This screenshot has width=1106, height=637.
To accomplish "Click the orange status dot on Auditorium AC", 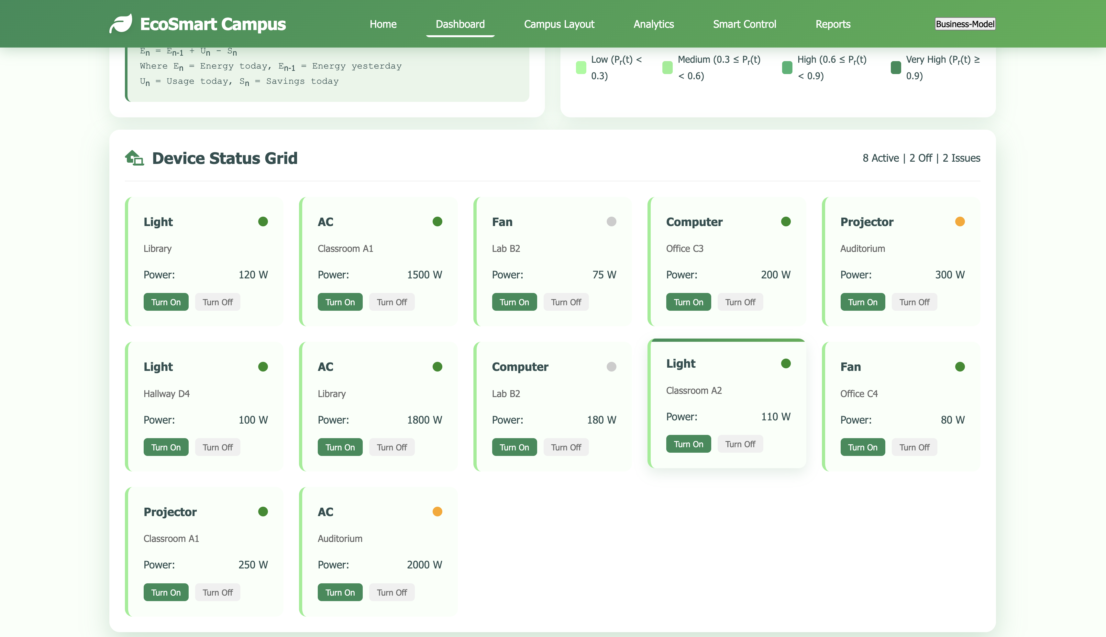I will point(437,512).
